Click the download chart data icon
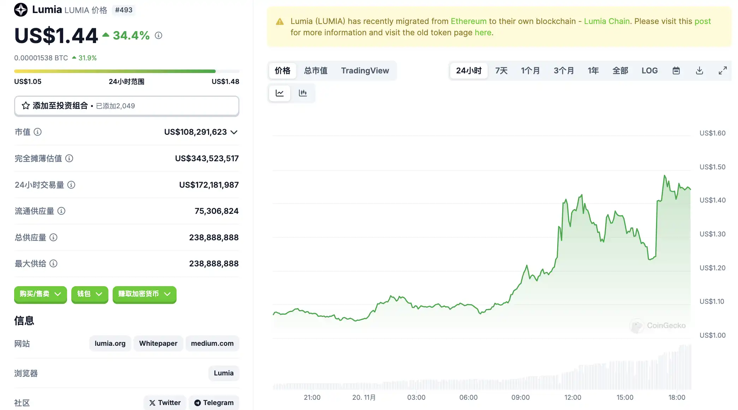Screen dimensions: 738x410 point(700,71)
